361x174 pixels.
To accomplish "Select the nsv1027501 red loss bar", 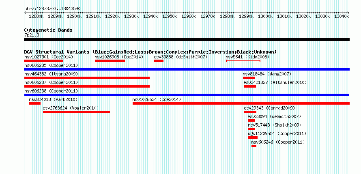I will tap(43, 61).
